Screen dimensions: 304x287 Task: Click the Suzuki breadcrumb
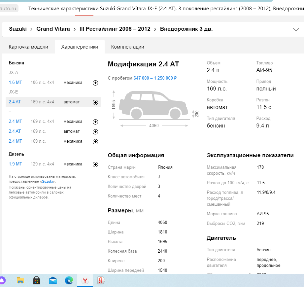coord(18,29)
